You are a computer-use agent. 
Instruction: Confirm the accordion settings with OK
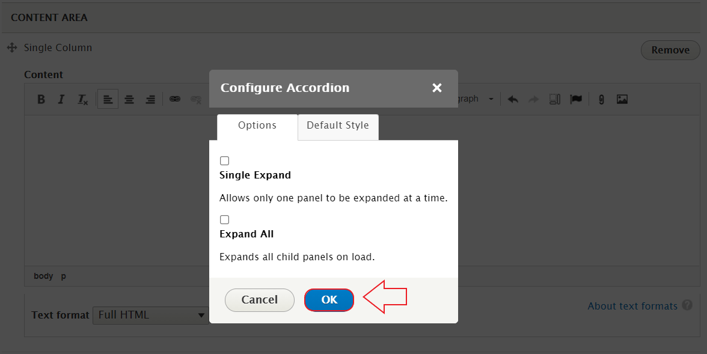(329, 299)
